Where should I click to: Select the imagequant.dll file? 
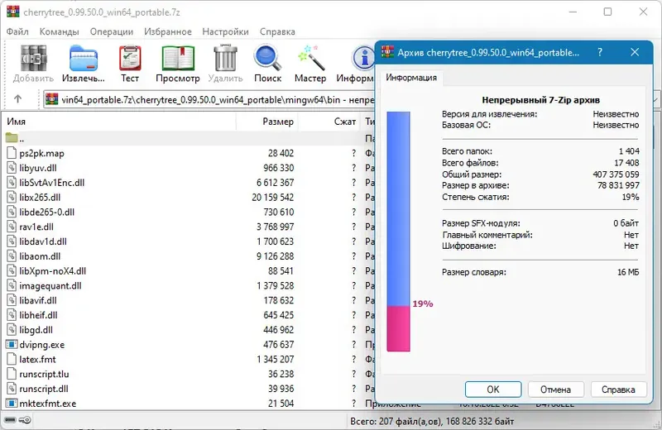(x=50, y=285)
